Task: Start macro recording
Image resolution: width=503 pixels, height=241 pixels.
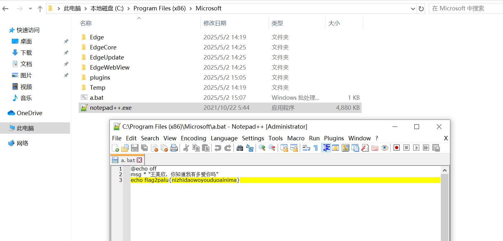Action: [397, 148]
